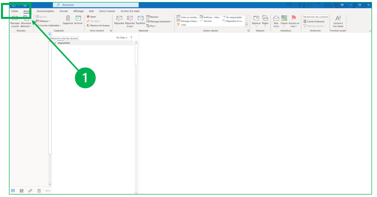377x197 pixels.
Task: Click the Règles icon
Action: coord(265,18)
